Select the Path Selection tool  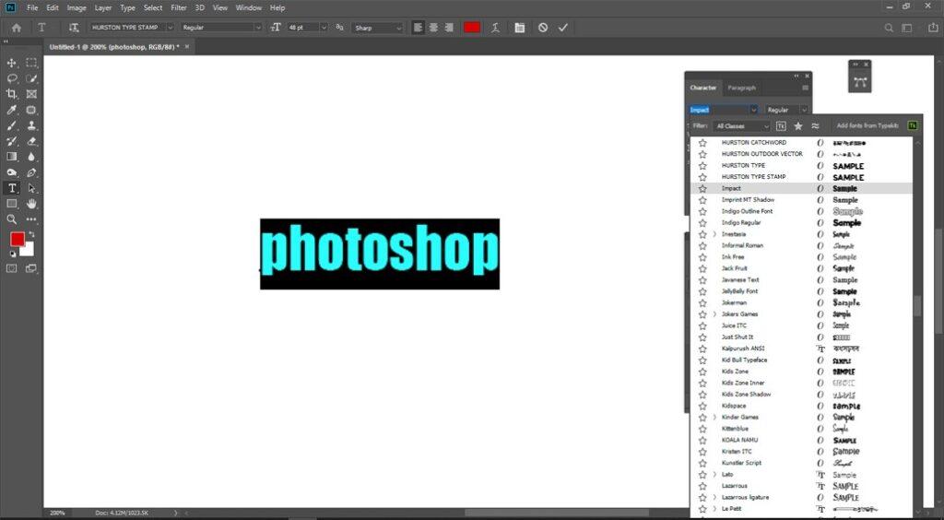[31, 188]
